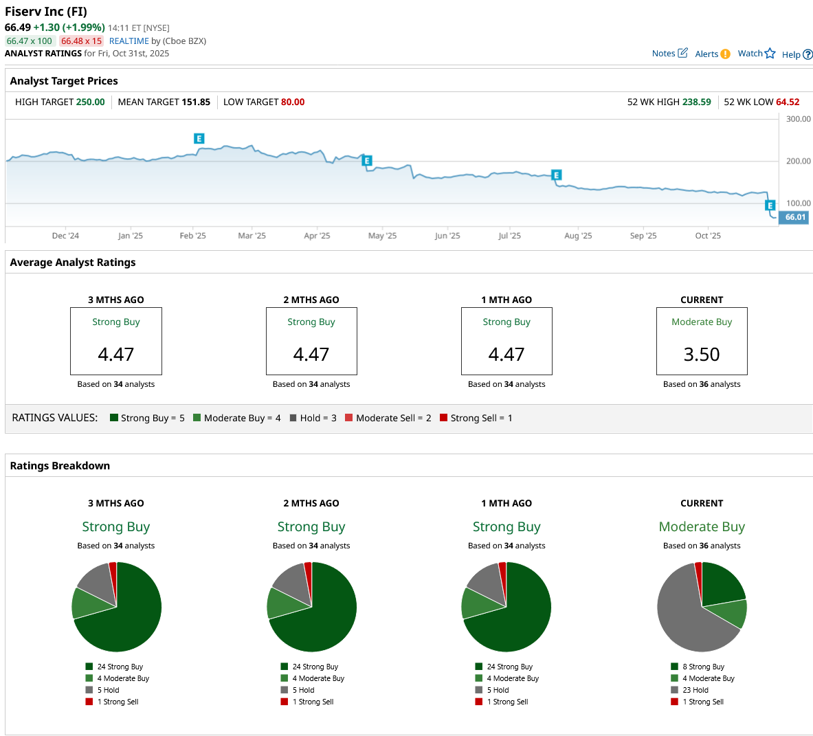
Task: Click the 3 months ago ratings pie chart
Action: (117, 607)
